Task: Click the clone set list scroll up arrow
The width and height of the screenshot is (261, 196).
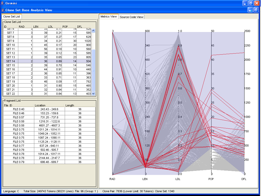Action: click(93, 31)
